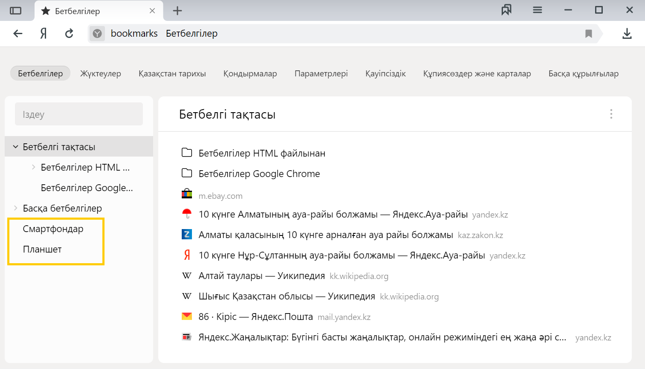Open 86 · Кіріс — Яндекс.Пошта bookmark
This screenshot has height=369, width=645.
click(256, 317)
